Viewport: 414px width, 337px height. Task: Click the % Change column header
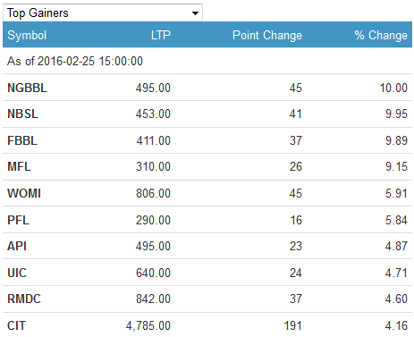[x=381, y=35]
